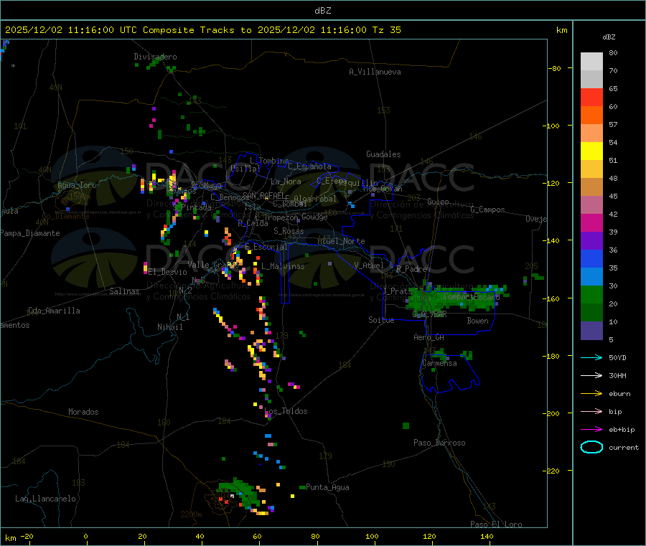The height and width of the screenshot is (546, 646).
Task: Click the 39 dBZ purple swatch
Action: tap(591, 241)
